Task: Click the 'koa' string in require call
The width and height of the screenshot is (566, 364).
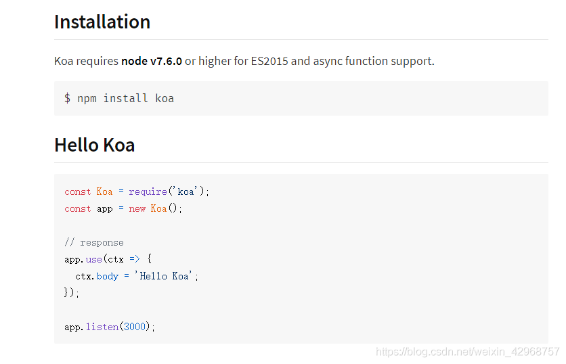Action: point(186,191)
